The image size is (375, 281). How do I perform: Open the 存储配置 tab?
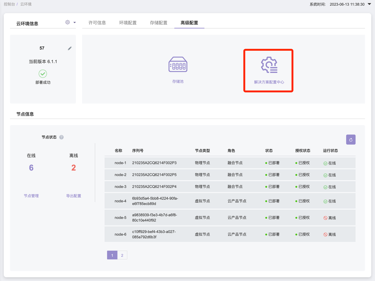coord(158,23)
